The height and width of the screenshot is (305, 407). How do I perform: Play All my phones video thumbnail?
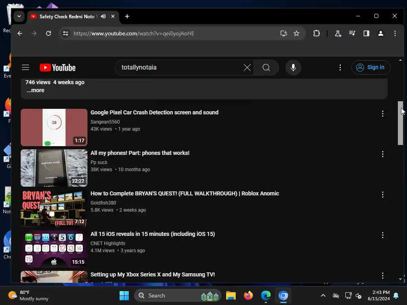point(54,168)
